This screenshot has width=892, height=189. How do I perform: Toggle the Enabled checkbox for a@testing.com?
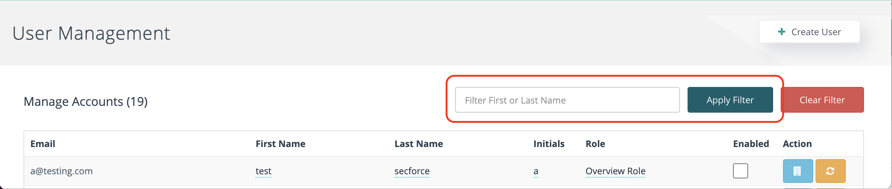[x=740, y=171]
